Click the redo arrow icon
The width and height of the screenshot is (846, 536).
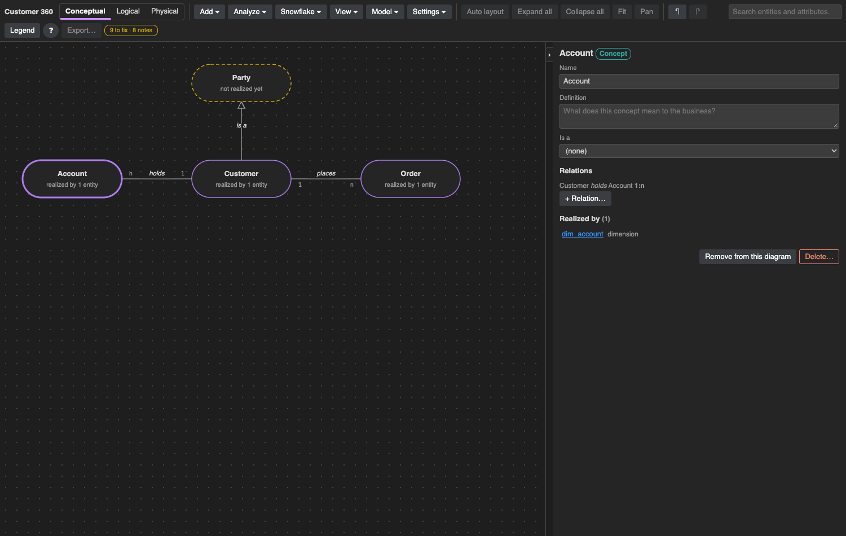[x=698, y=11]
